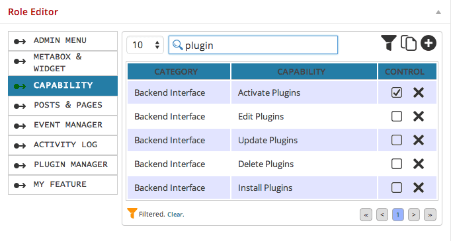The width and height of the screenshot is (451, 241).
Task: Enable the Install Plugins checkbox
Action: click(x=397, y=188)
